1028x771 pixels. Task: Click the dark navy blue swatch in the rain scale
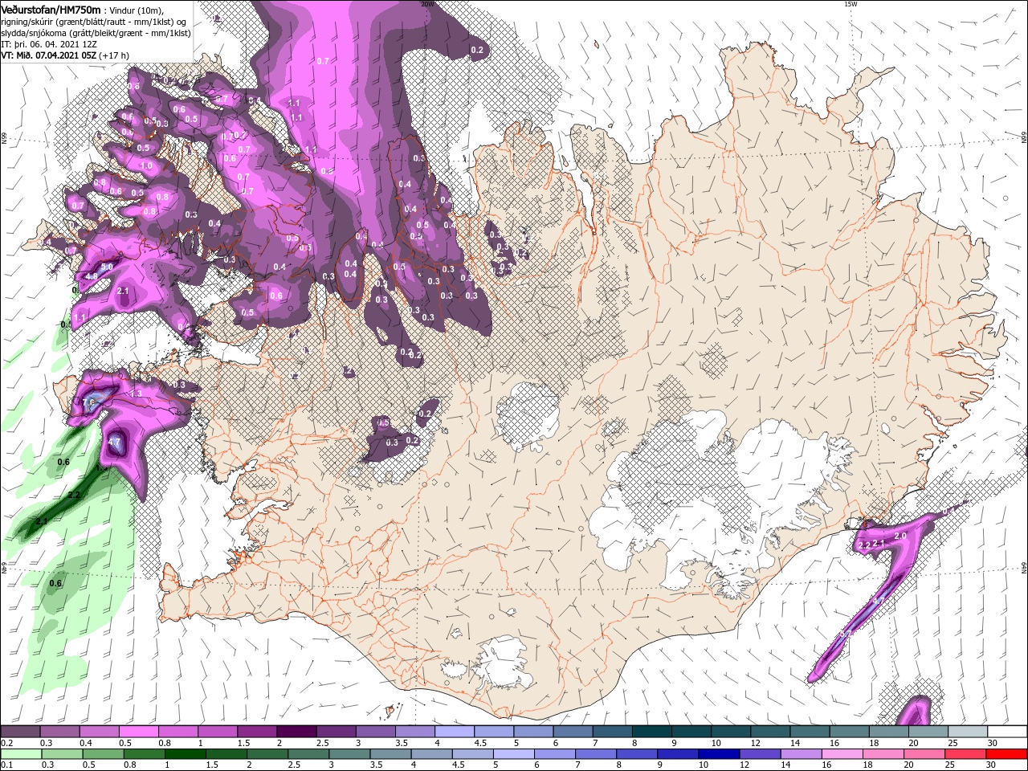718,754
